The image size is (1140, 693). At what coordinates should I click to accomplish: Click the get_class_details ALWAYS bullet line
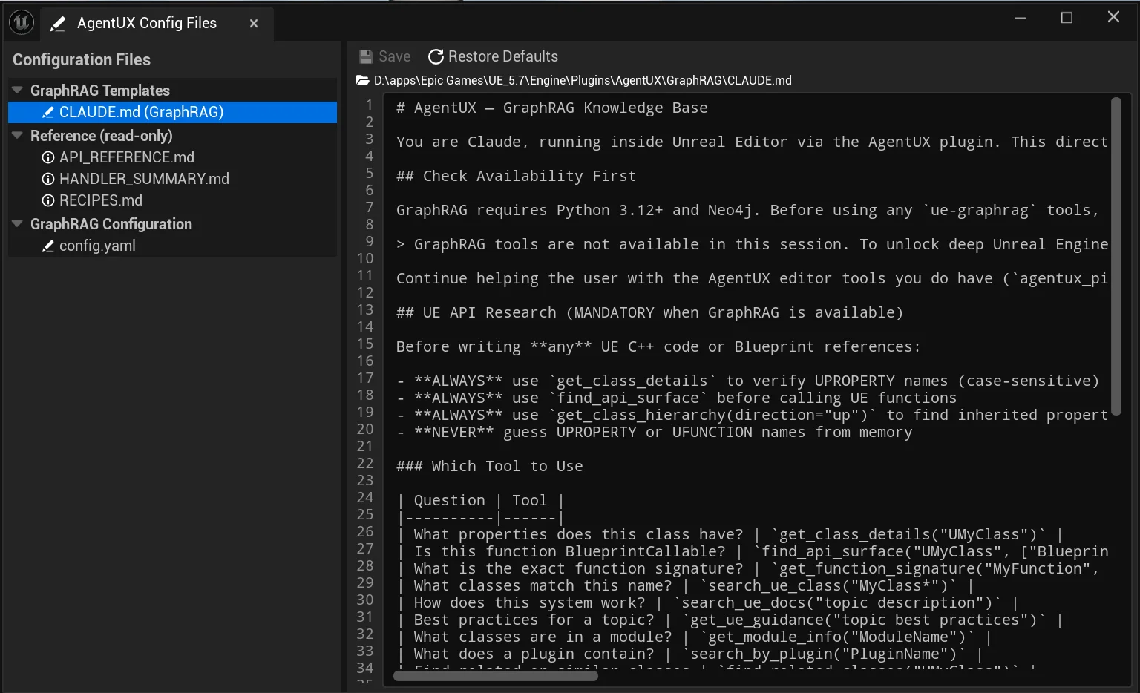coord(747,381)
